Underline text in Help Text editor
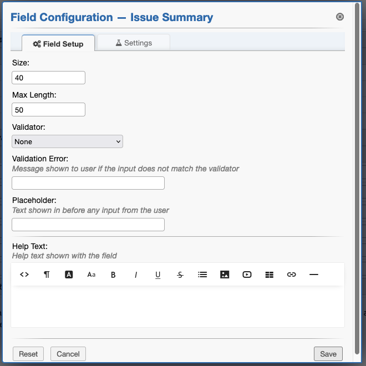The height and width of the screenshot is (366, 366). [158, 274]
